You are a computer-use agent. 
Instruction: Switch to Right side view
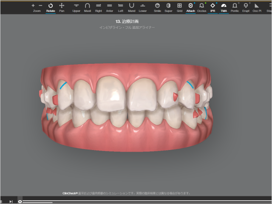click(x=99, y=7)
